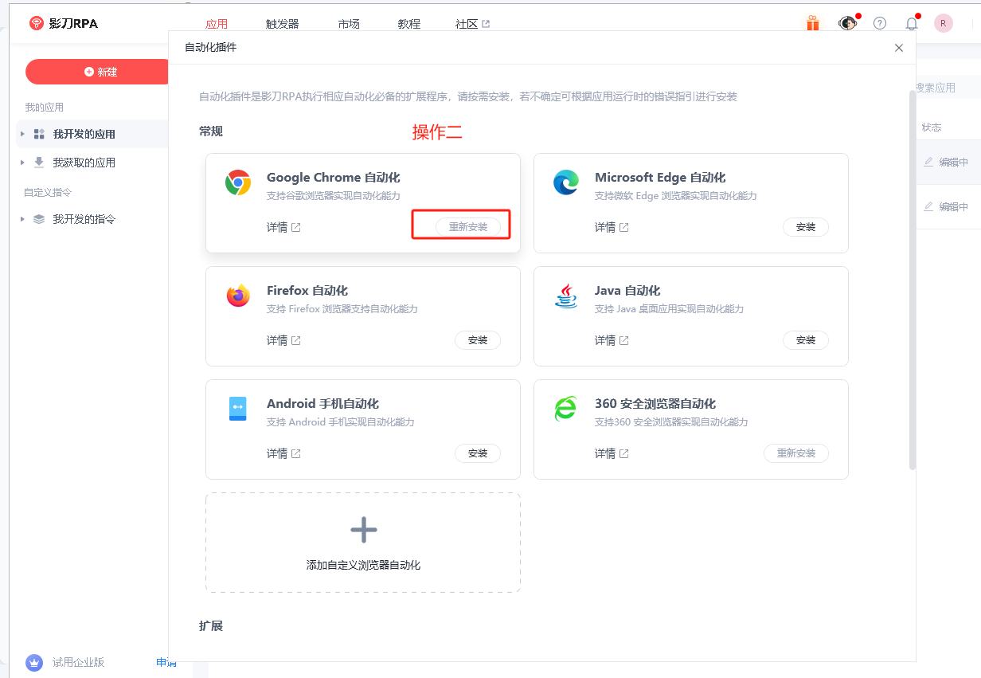981x678 pixels.
Task: Click the external link icon next to Firefox 详情
Action: click(x=296, y=340)
